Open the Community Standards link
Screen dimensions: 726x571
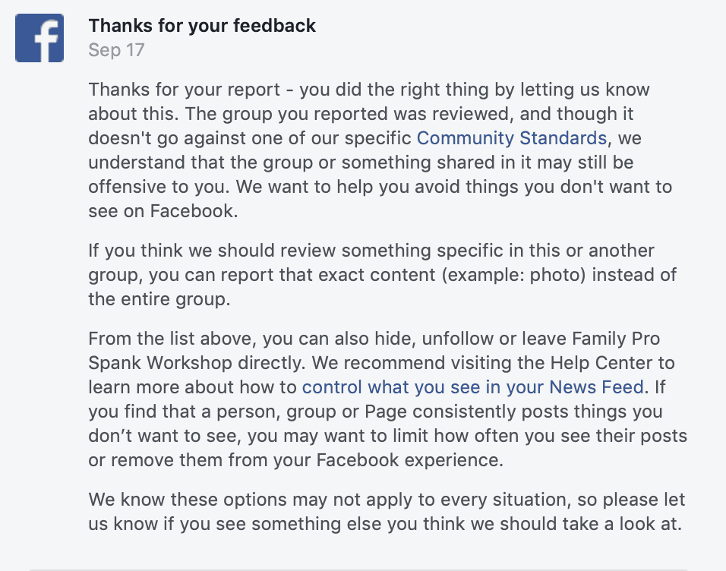(x=512, y=138)
